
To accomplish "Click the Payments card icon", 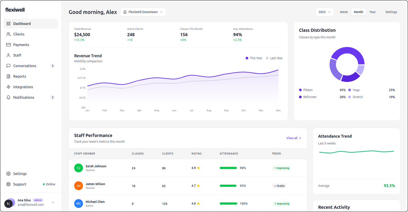I will tap(8, 45).
